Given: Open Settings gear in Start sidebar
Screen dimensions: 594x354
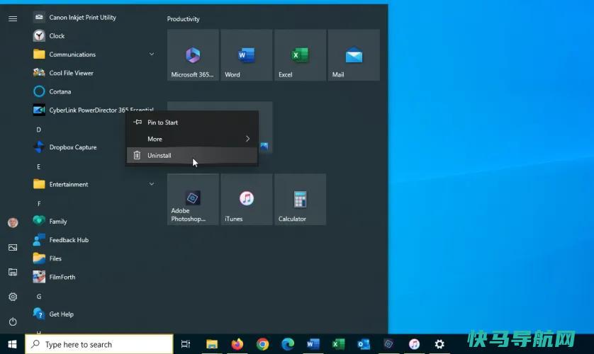Looking at the screenshot, I should click(13, 297).
